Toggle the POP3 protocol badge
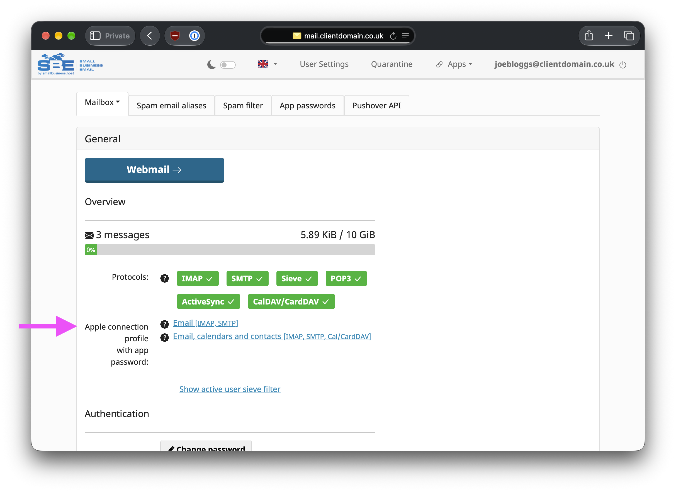This screenshot has height=492, width=676. pyautogui.click(x=346, y=278)
